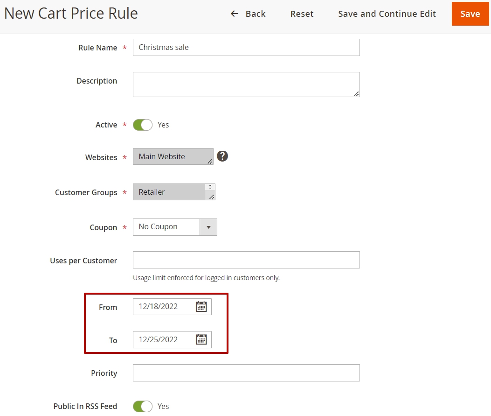Click the Priority label
This screenshot has width=491, height=416.
(104, 373)
